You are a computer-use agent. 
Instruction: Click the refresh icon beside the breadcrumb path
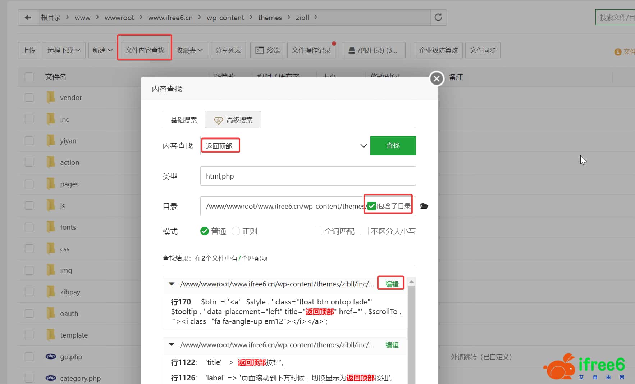438,17
